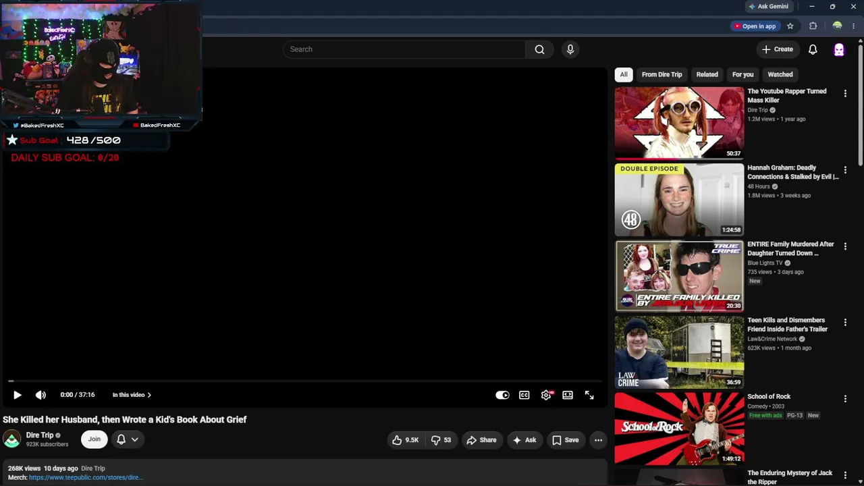This screenshot has width=864, height=486.
Task: Start voice search with the microphone icon
Action: click(570, 49)
